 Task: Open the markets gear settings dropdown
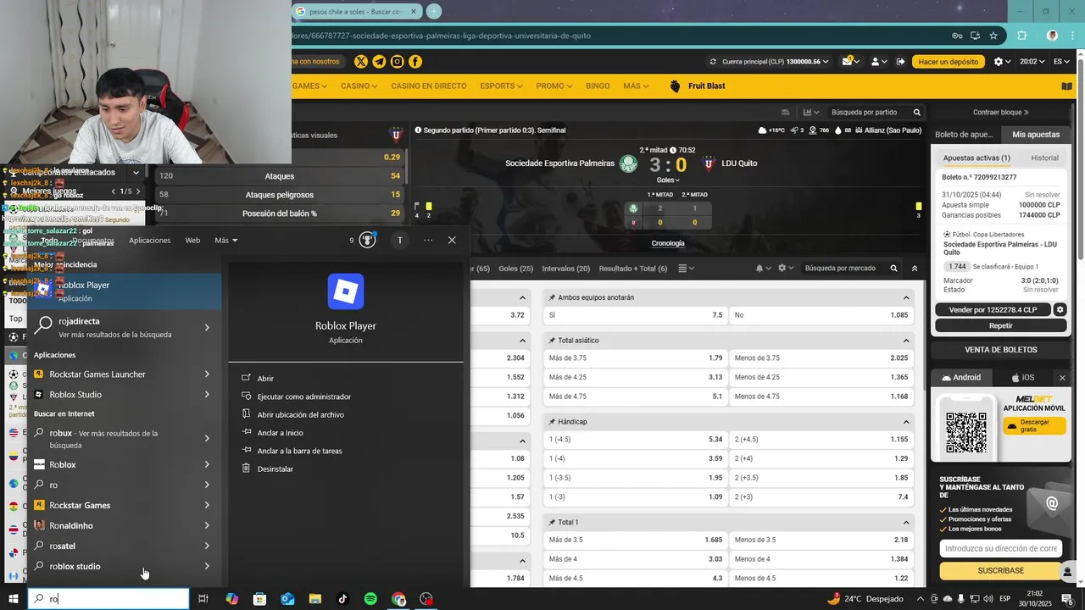coord(786,268)
